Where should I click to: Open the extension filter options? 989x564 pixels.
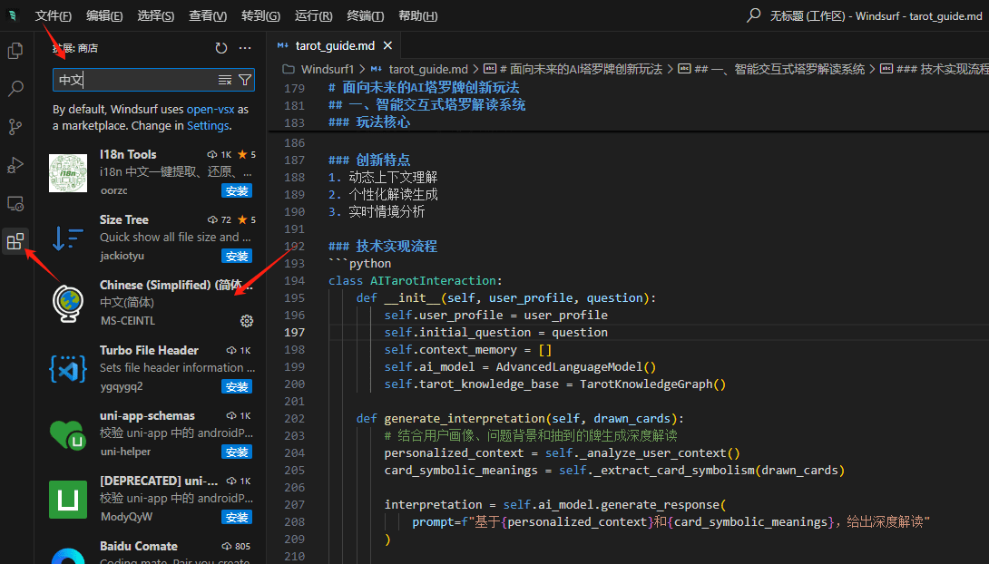pos(245,80)
